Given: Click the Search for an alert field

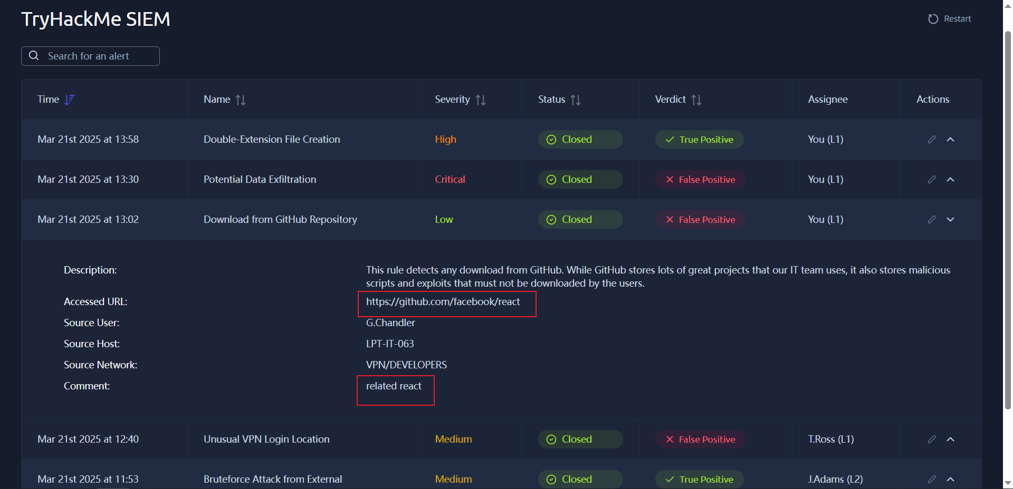Looking at the screenshot, I should point(95,56).
